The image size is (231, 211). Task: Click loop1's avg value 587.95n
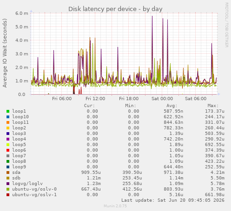coord(173,111)
